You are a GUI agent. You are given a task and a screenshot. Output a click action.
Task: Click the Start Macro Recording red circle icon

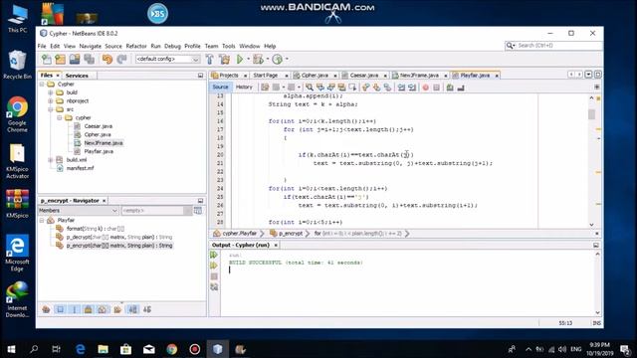point(425,88)
